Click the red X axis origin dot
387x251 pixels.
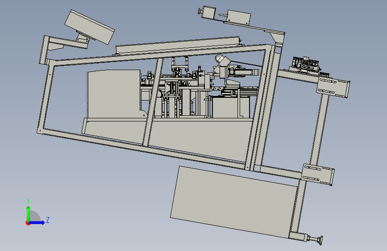(28, 223)
